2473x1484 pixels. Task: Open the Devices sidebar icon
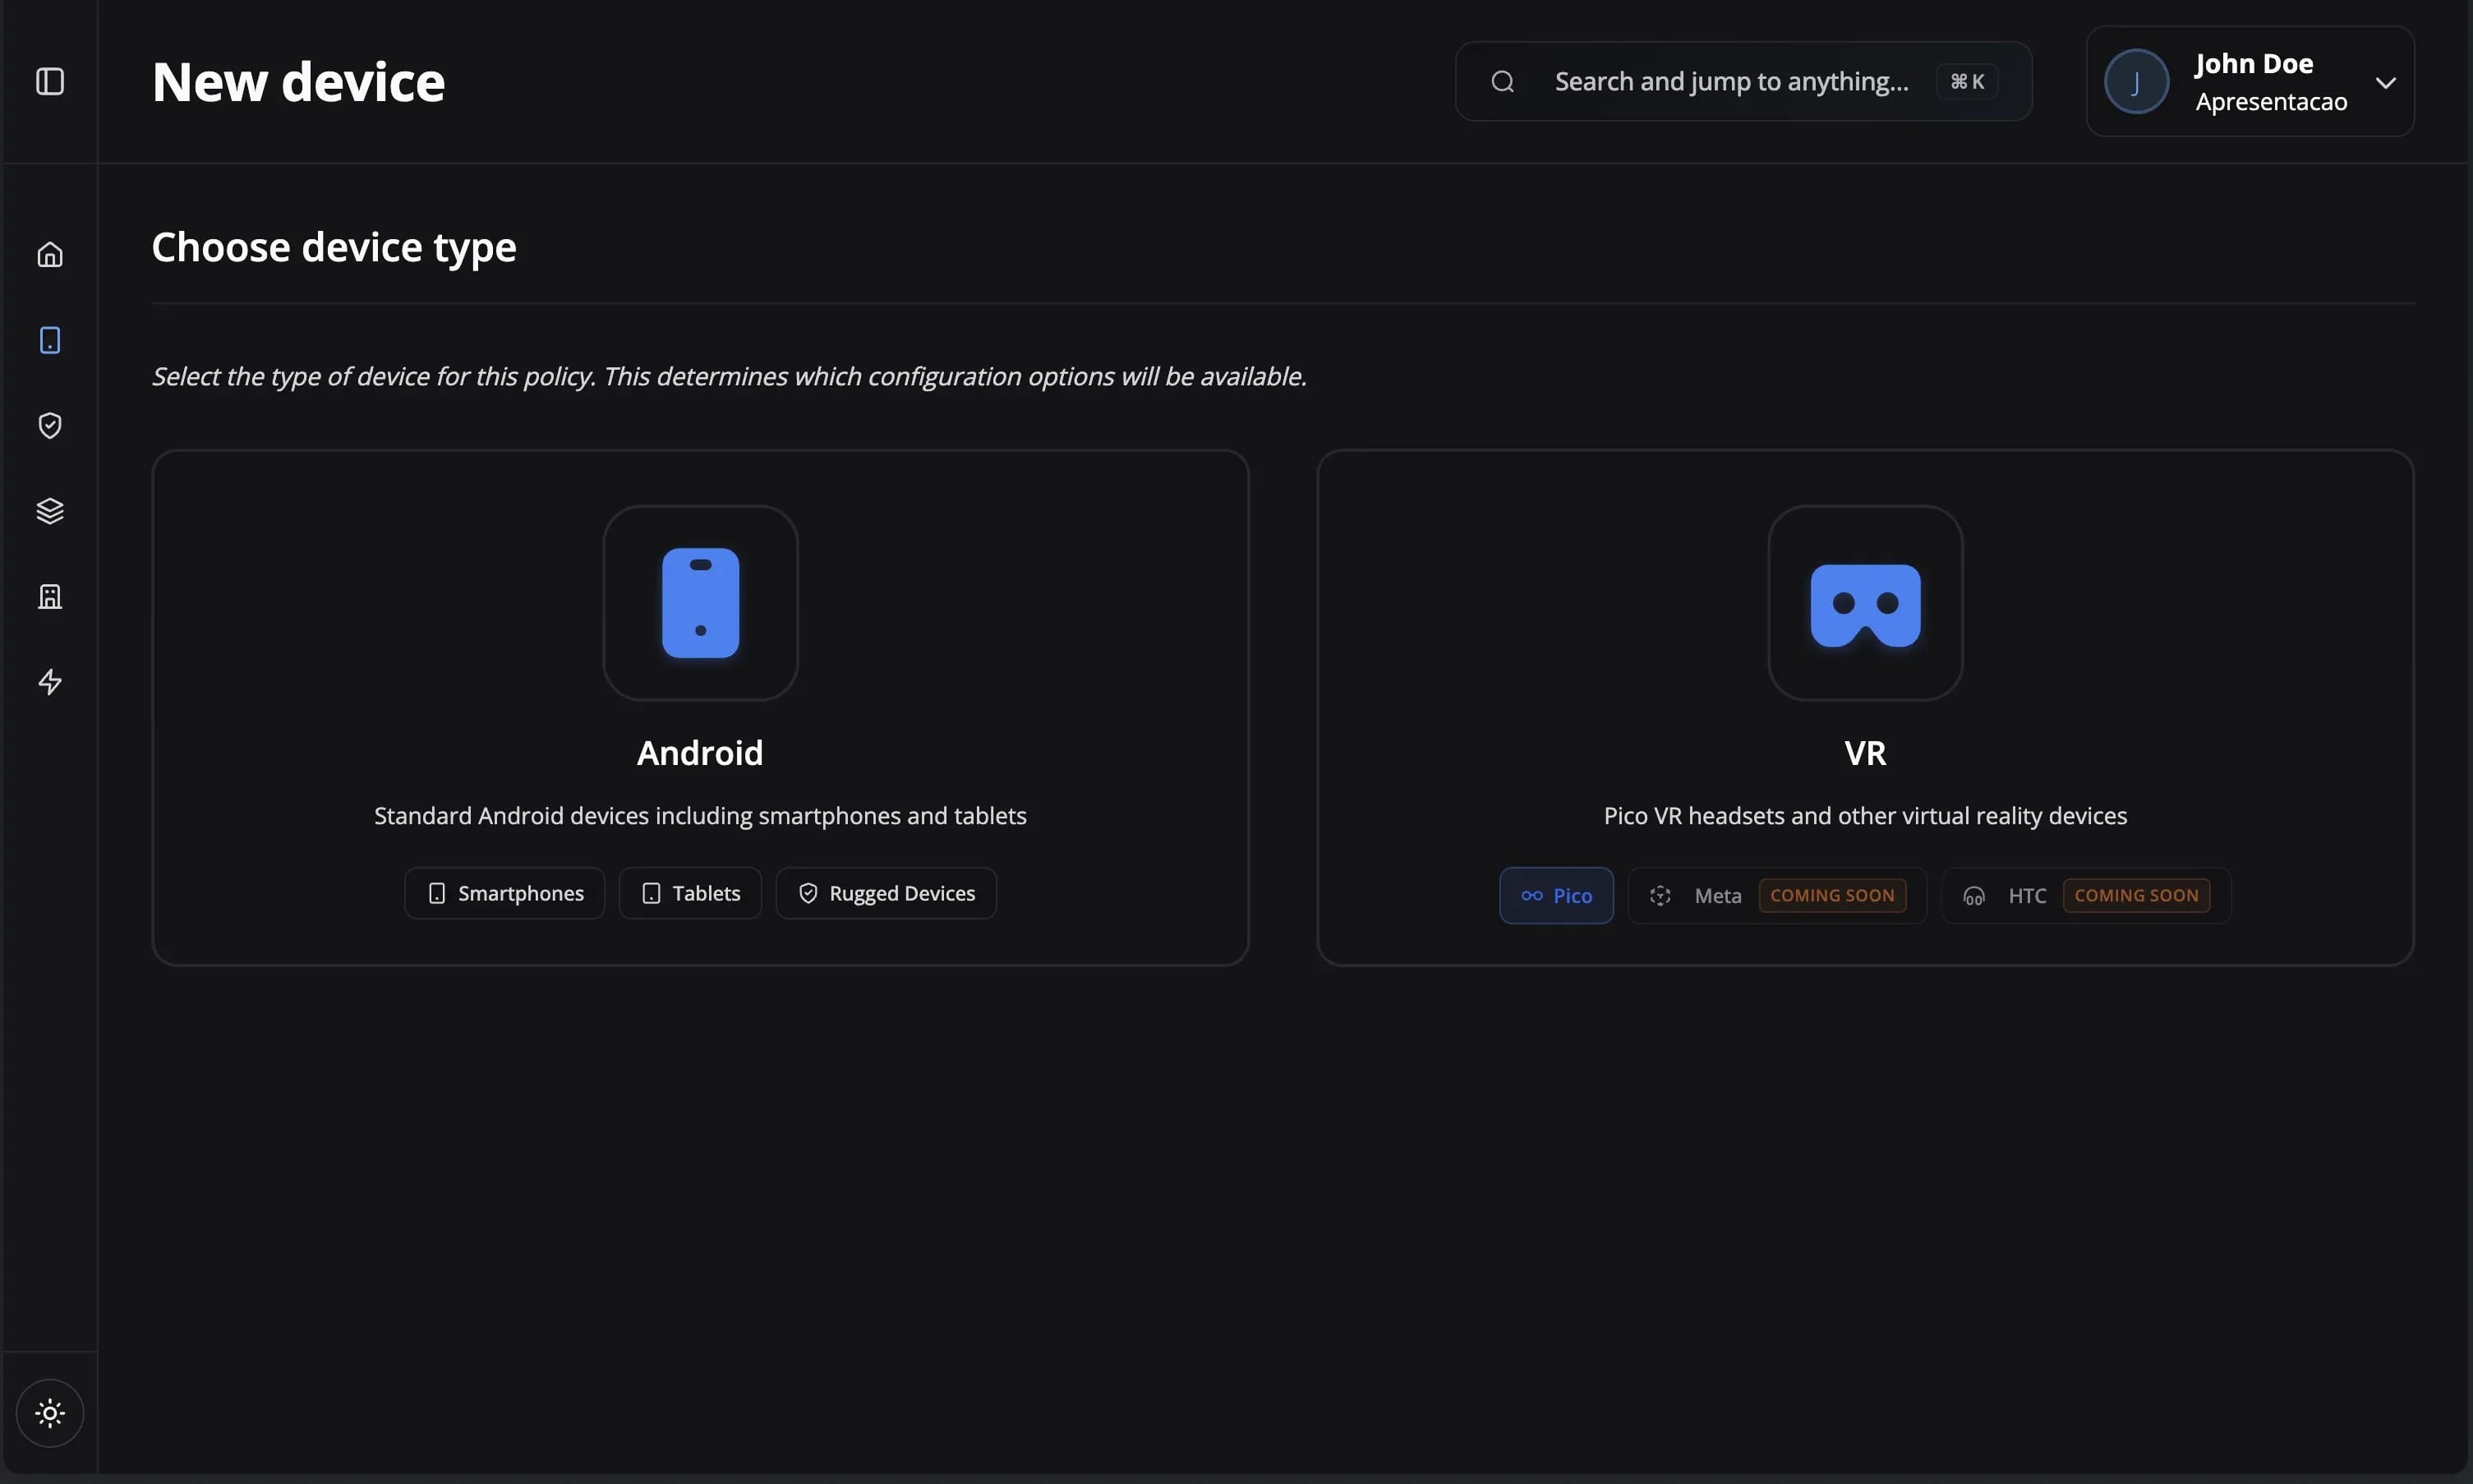pos(50,340)
